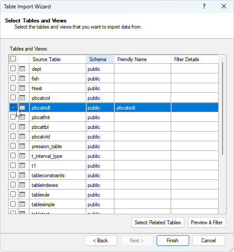Cancel the Table Import Wizard
The height and width of the screenshot is (252, 234).
tap(208, 241)
